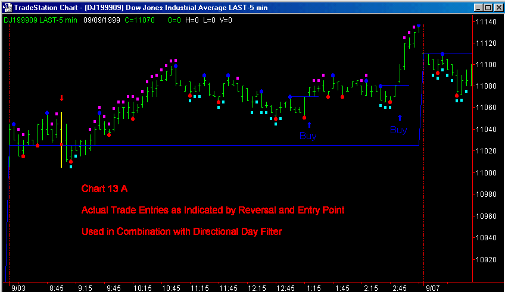Select the yellow highlighted price bar
The width and height of the screenshot is (505, 292).
[61, 140]
